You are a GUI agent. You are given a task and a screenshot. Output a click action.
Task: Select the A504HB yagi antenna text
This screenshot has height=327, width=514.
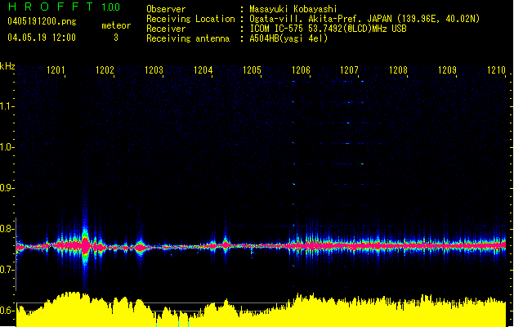point(288,38)
